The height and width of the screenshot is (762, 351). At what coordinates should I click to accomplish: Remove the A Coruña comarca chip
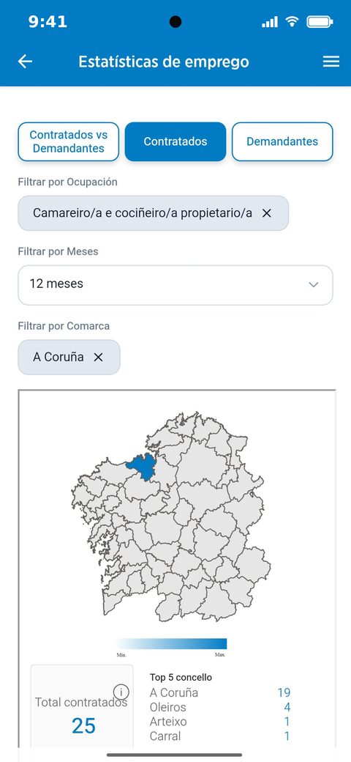pyautogui.click(x=99, y=358)
